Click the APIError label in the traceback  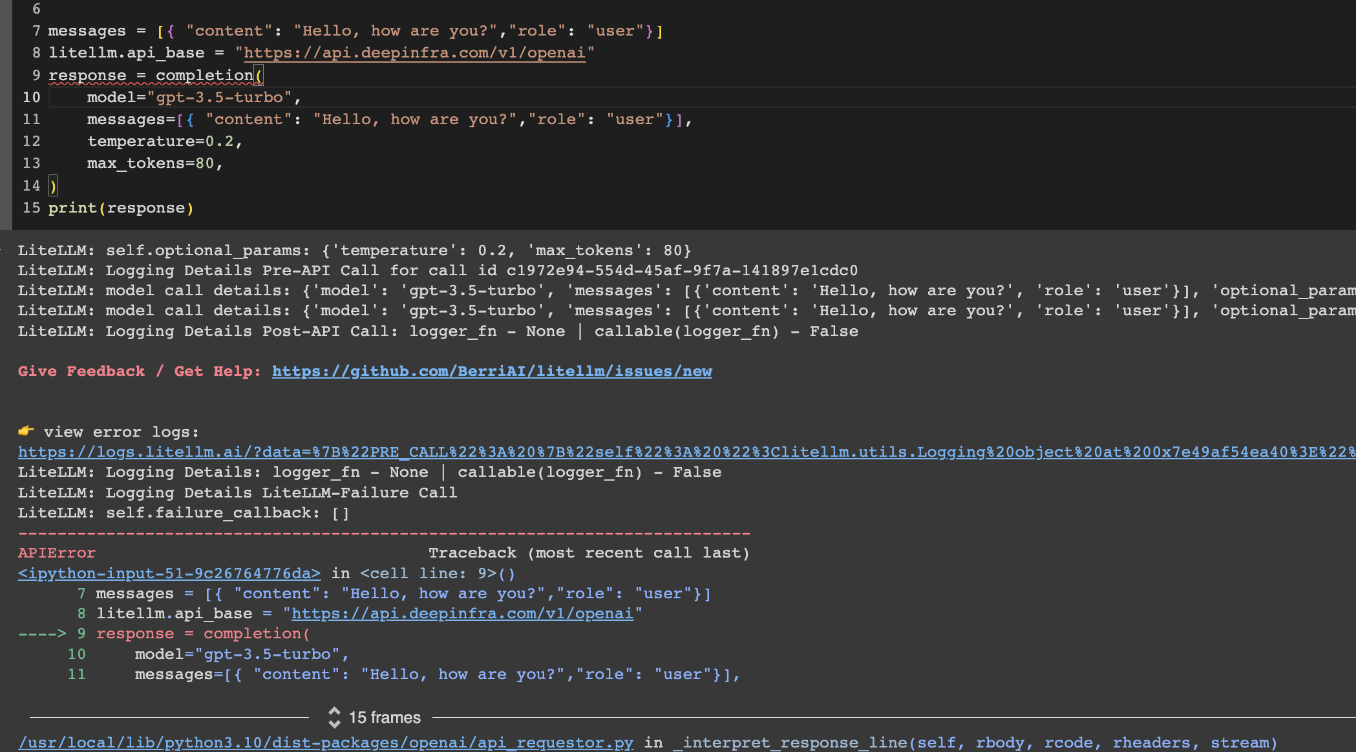click(56, 552)
